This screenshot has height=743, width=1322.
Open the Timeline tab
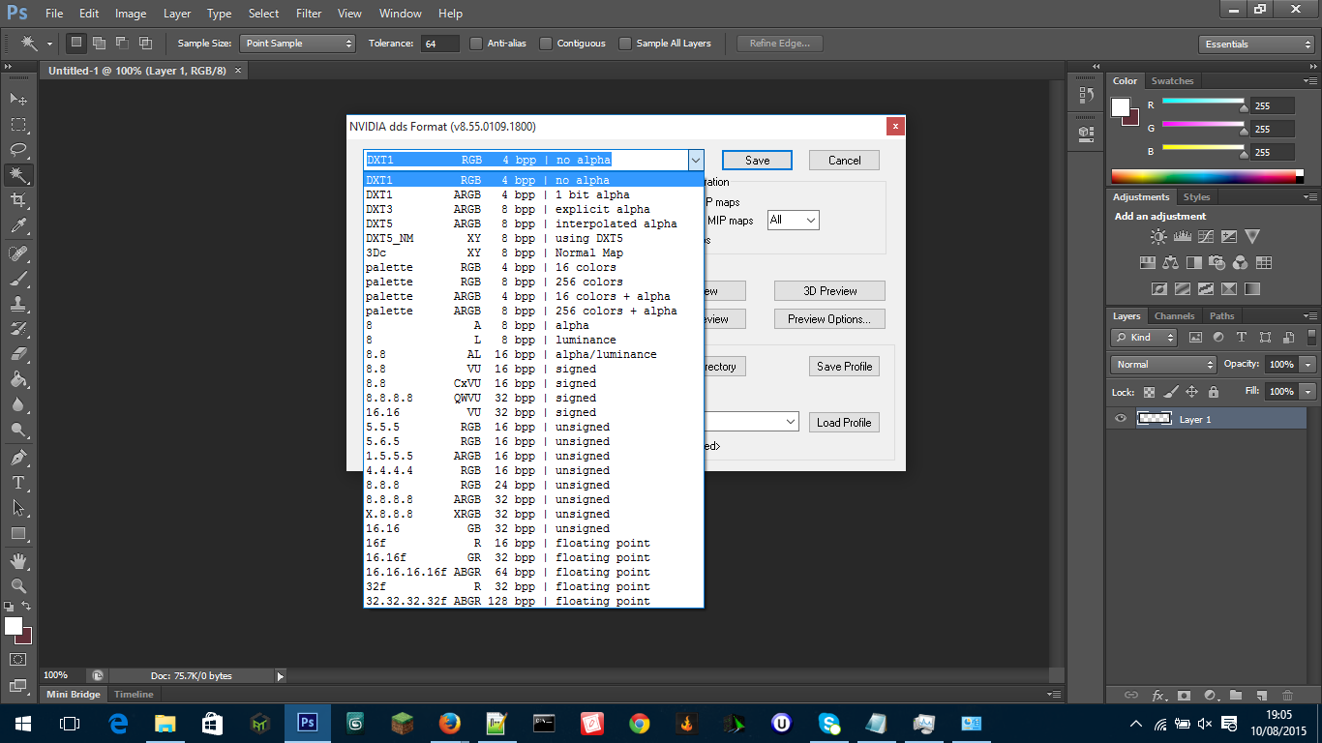pyautogui.click(x=134, y=695)
